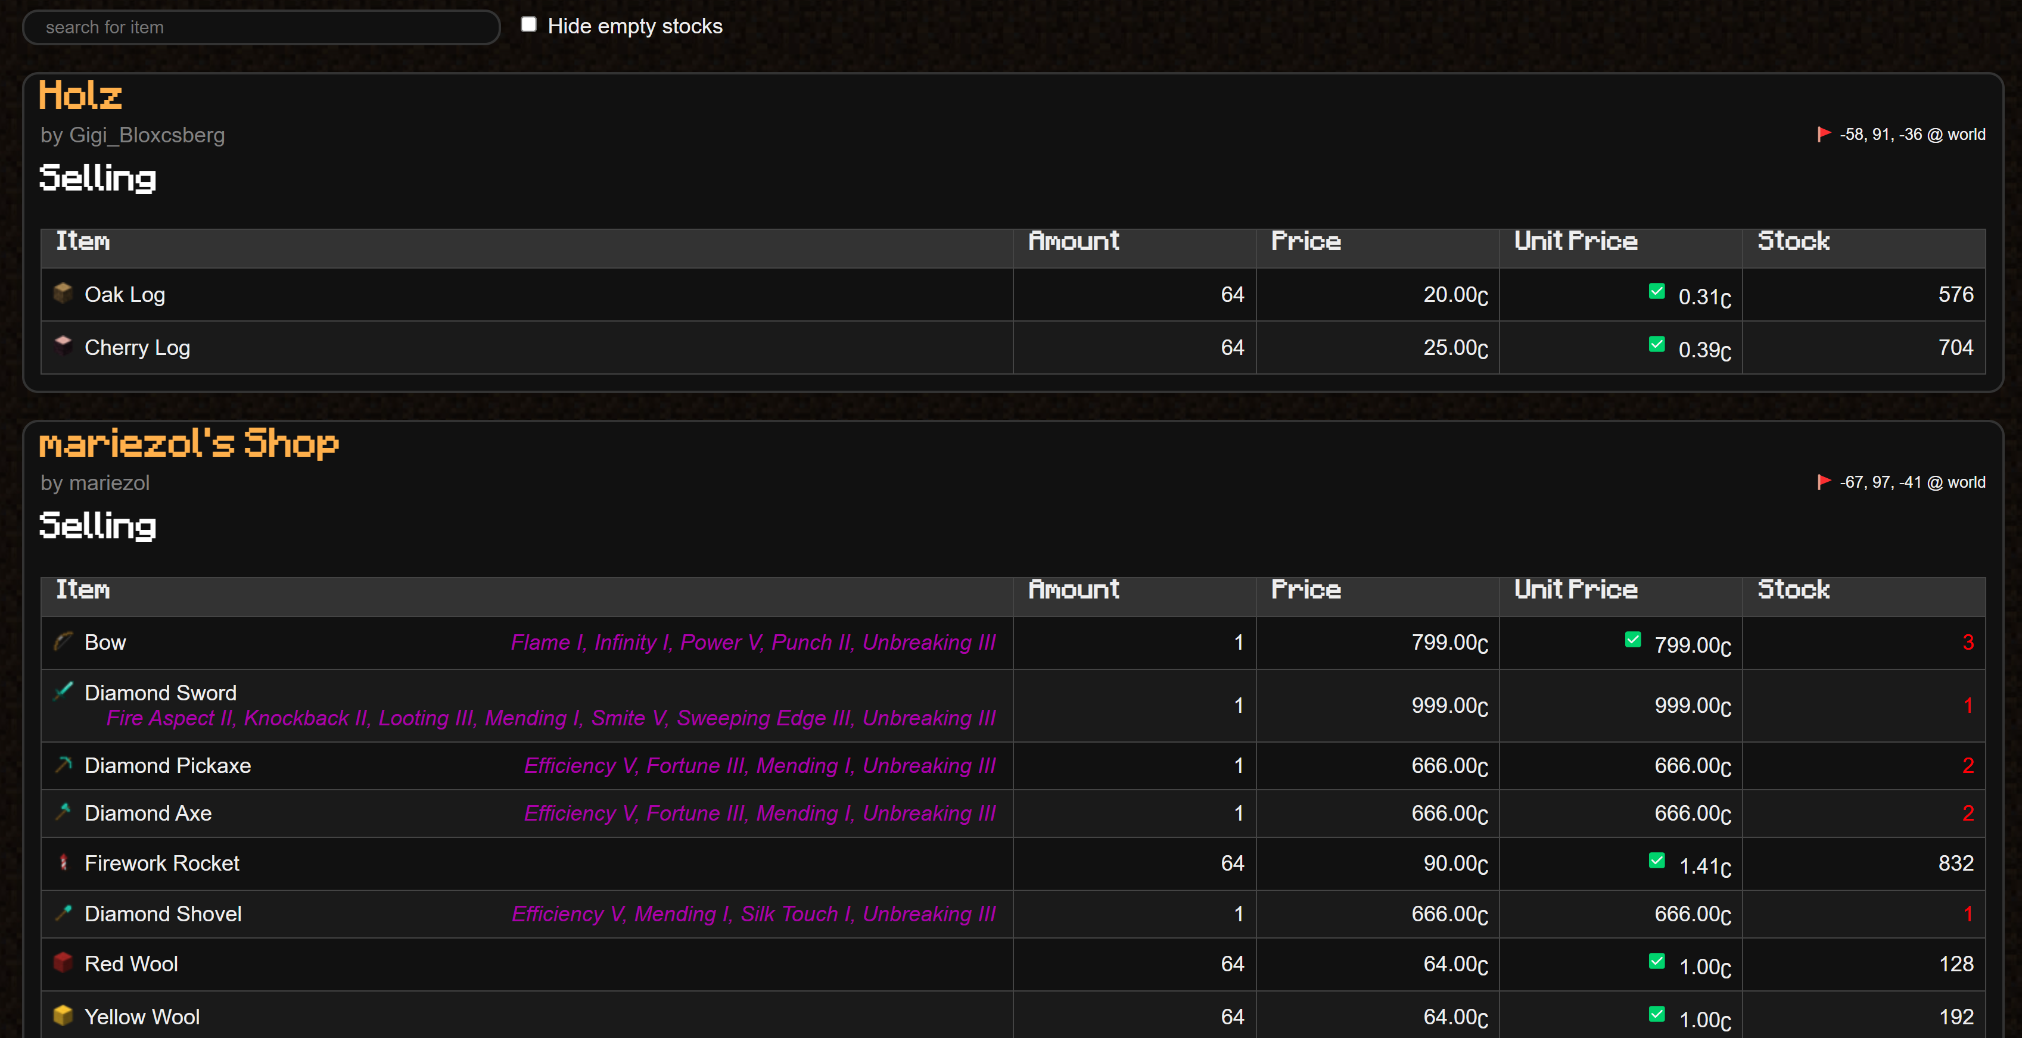The width and height of the screenshot is (2022, 1038).
Task: Click the Diamond Sword item icon
Action: 63,691
